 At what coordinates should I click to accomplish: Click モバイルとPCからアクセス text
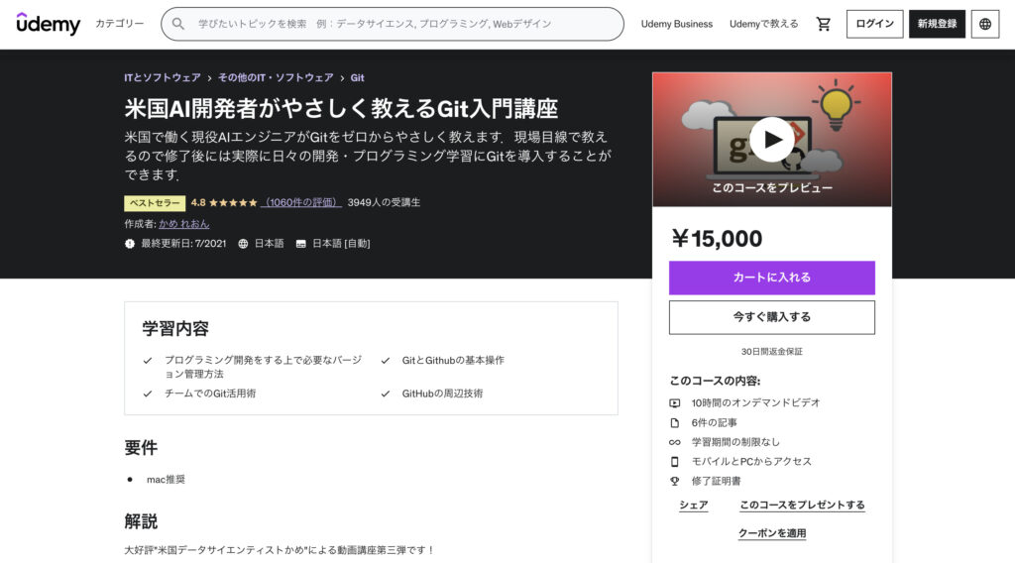click(751, 461)
